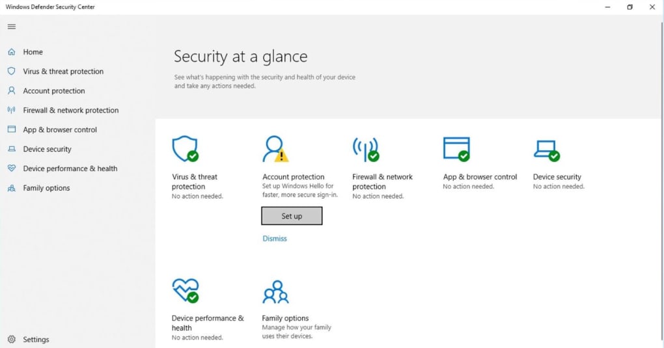The height and width of the screenshot is (348, 664).
Task: Click the Device performance & health tile title
Action: [x=208, y=323]
